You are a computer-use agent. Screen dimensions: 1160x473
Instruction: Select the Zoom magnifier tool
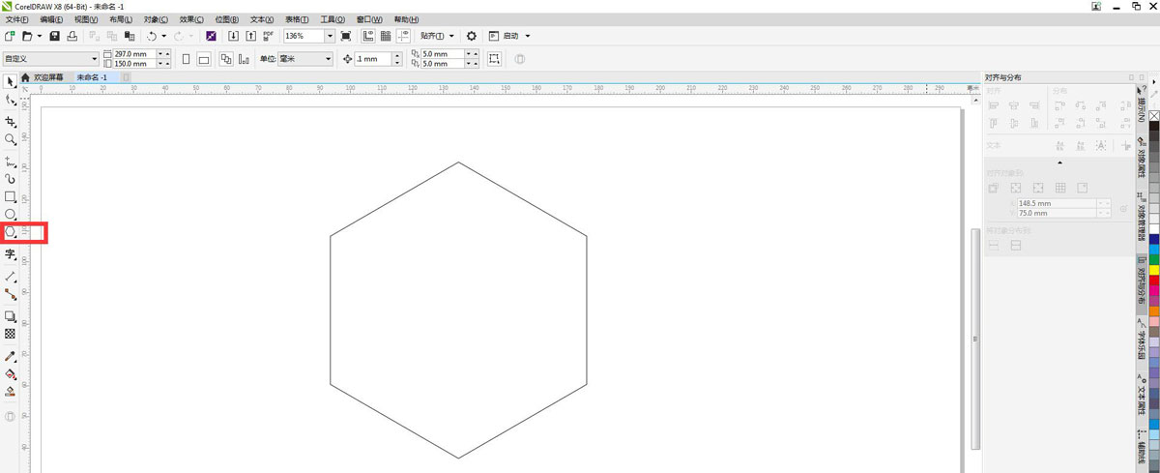pyautogui.click(x=11, y=139)
